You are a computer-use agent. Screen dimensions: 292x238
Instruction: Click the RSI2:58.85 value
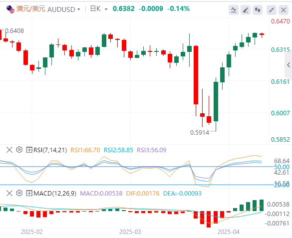[118, 150]
